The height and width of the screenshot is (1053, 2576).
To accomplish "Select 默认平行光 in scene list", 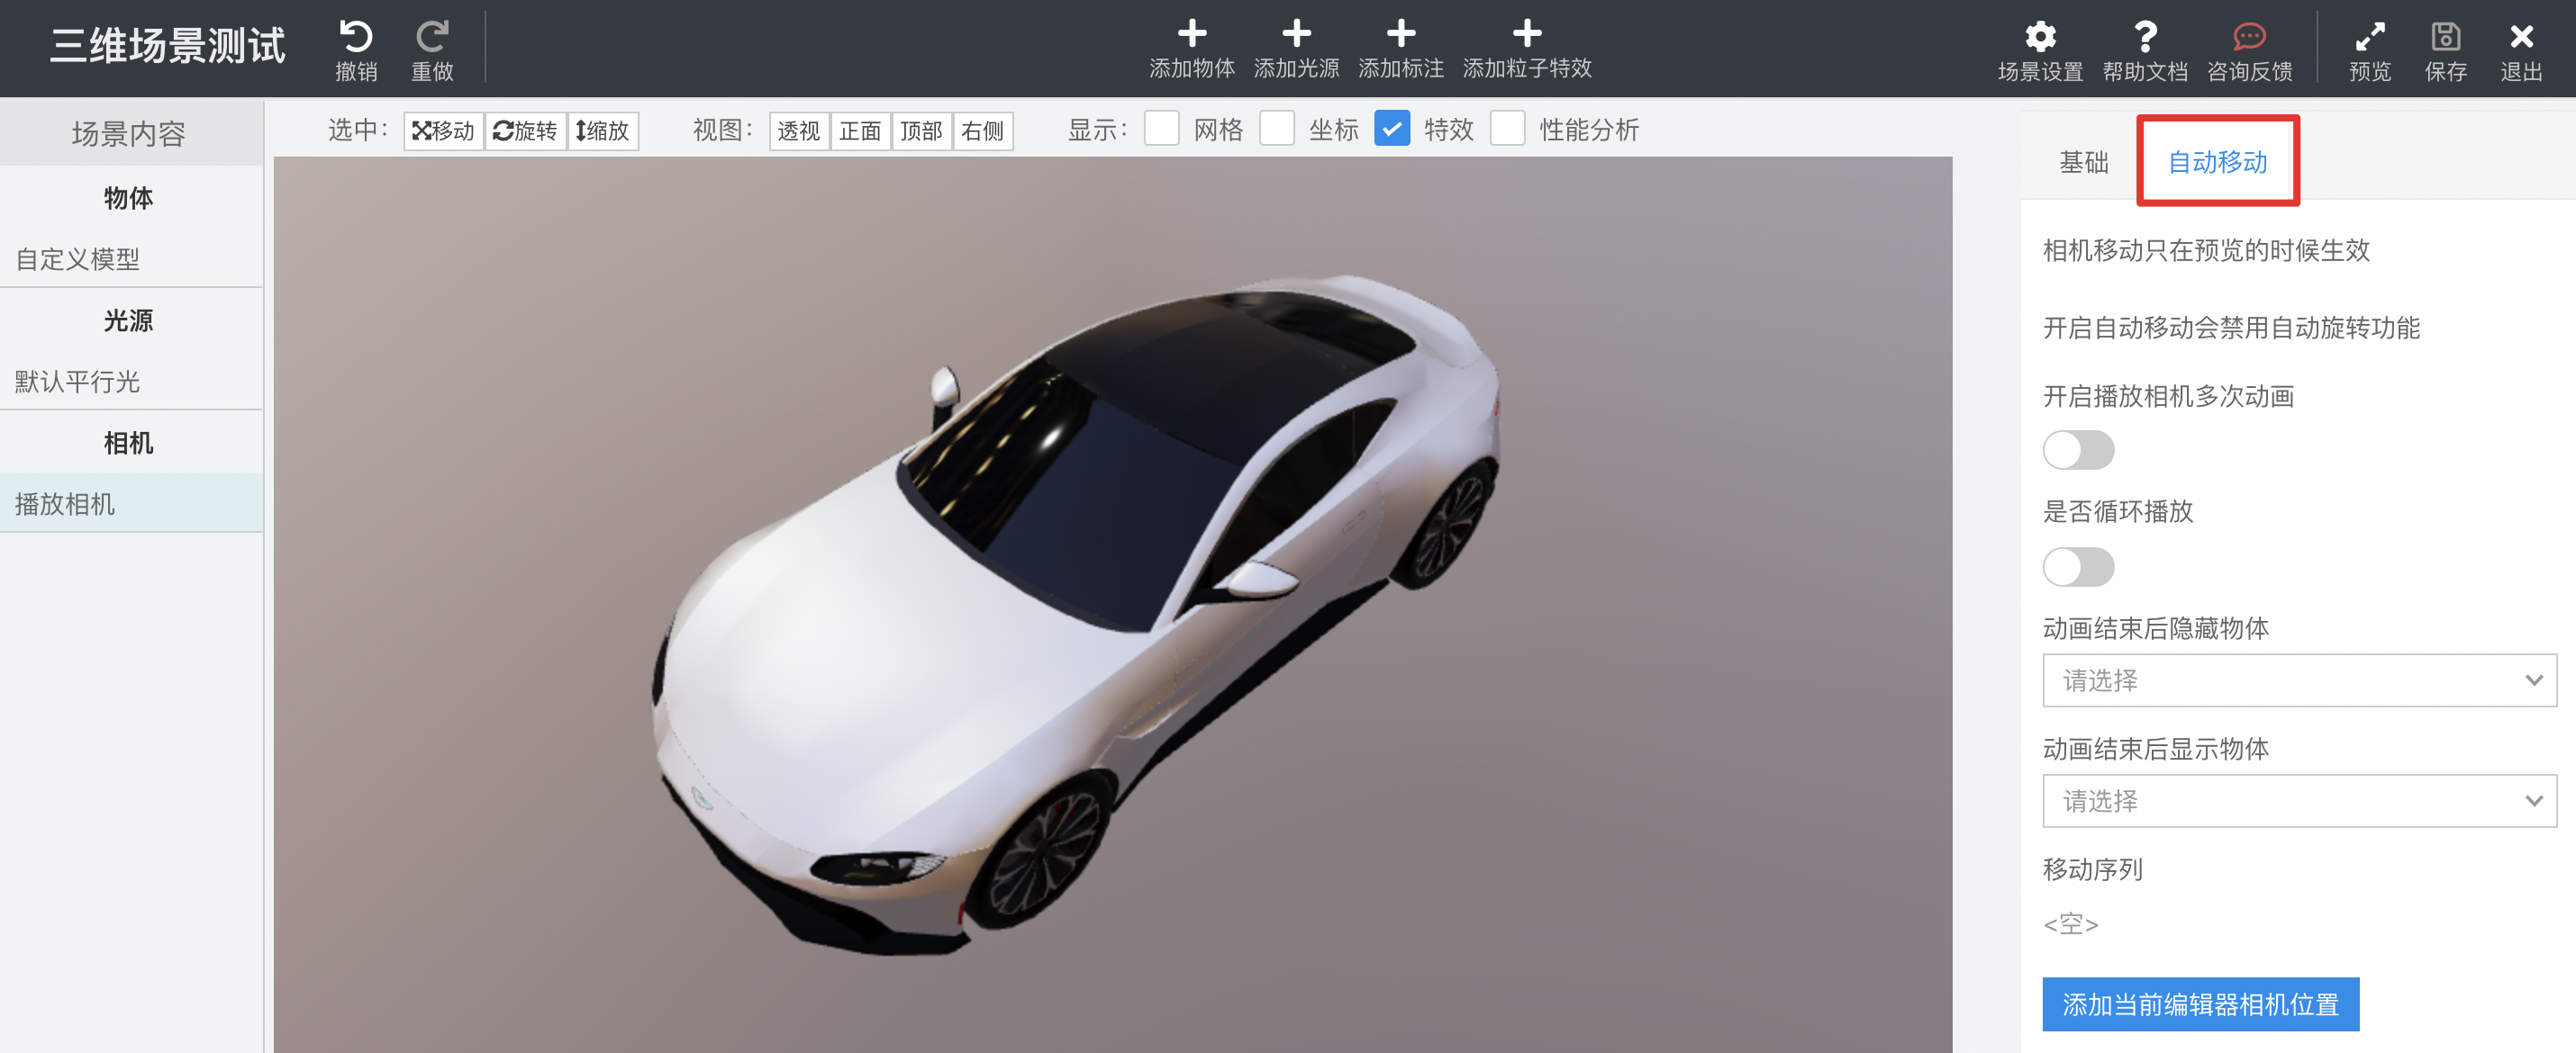I will (131, 381).
